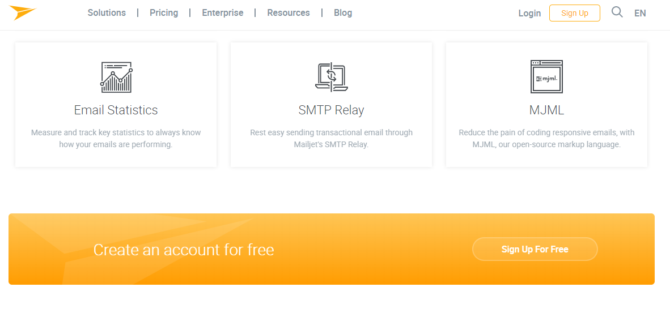Click the 'Rest easy sending transactional email' text
670x330 pixels.
click(331, 138)
